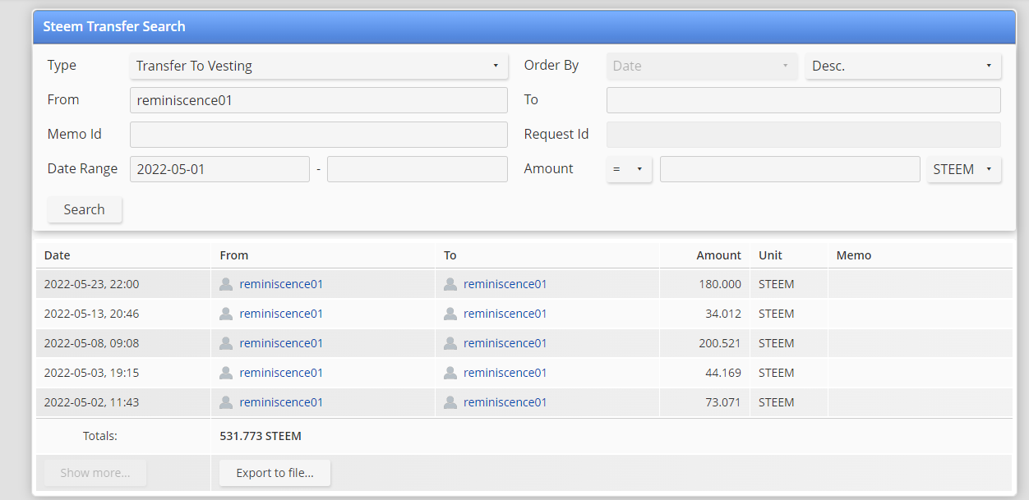Open the Desc. sort direction dropdown

point(903,66)
